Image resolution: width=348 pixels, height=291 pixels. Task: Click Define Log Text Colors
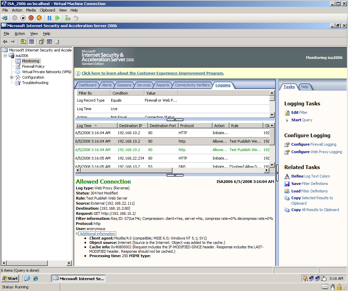coord(310,176)
